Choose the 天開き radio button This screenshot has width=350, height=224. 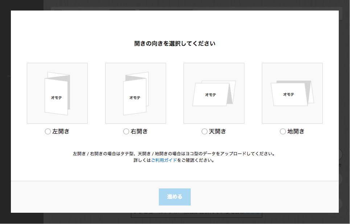tap(205, 131)
